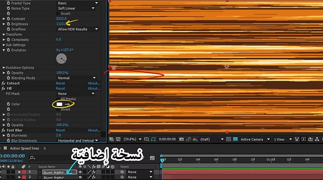
Task: Toggle the Fill effect fx switch
Action: pos(3,88)
